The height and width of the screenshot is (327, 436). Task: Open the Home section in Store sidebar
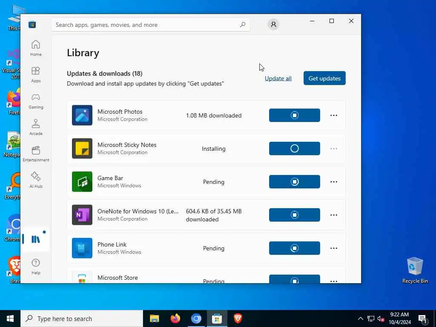[x=36, y=48]
